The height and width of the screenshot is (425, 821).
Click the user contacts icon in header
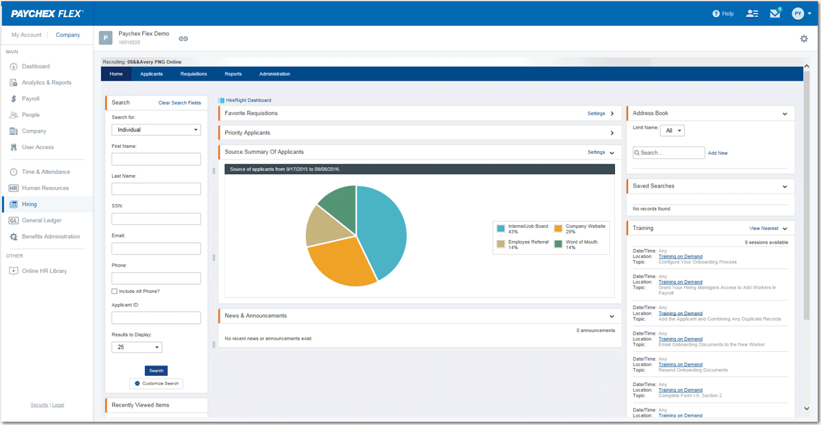click(x=753, y=14)
